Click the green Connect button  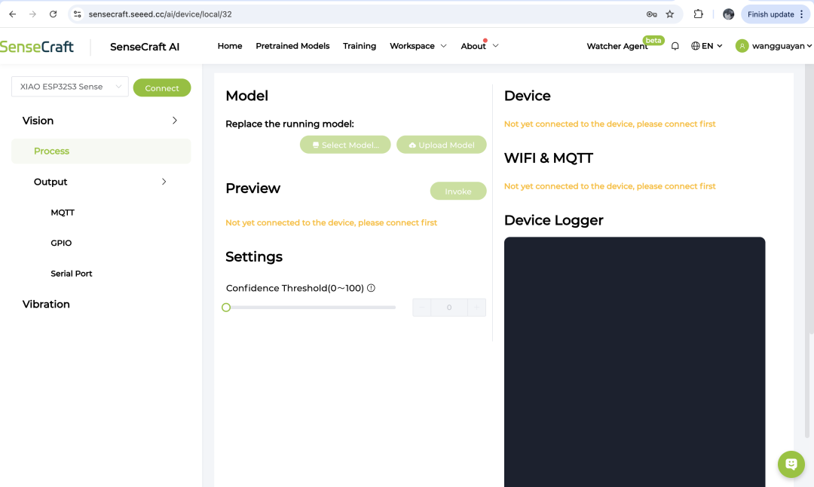(162, 87)
